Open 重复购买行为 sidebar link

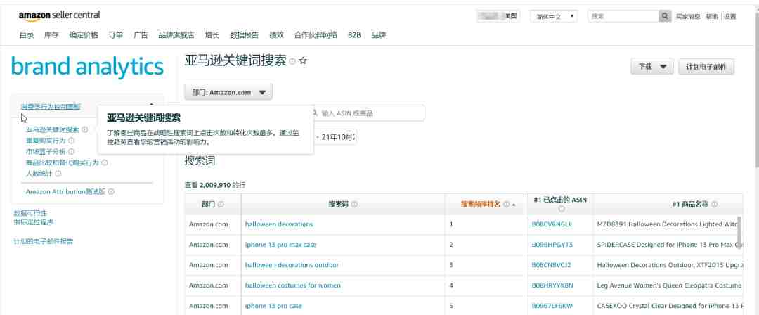(46, 141)
